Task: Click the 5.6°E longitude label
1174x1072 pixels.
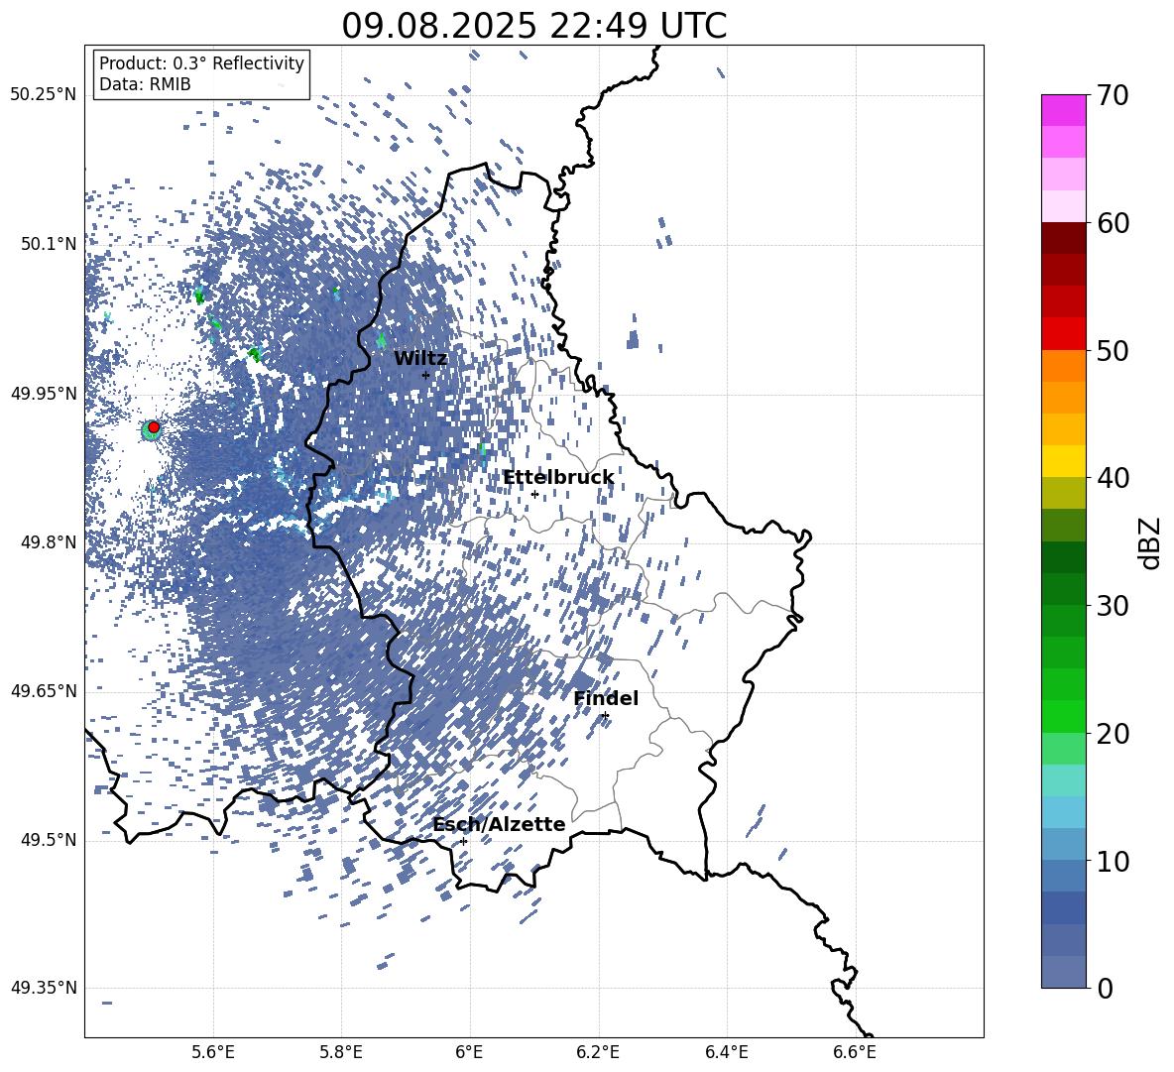Action: [212, 1052]
